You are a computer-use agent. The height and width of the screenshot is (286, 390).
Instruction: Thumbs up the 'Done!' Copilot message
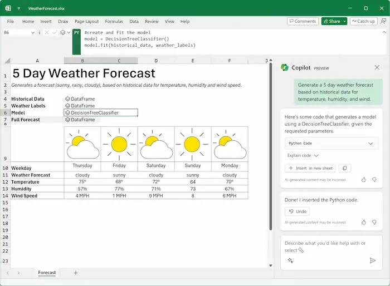(x=364, y=222)
